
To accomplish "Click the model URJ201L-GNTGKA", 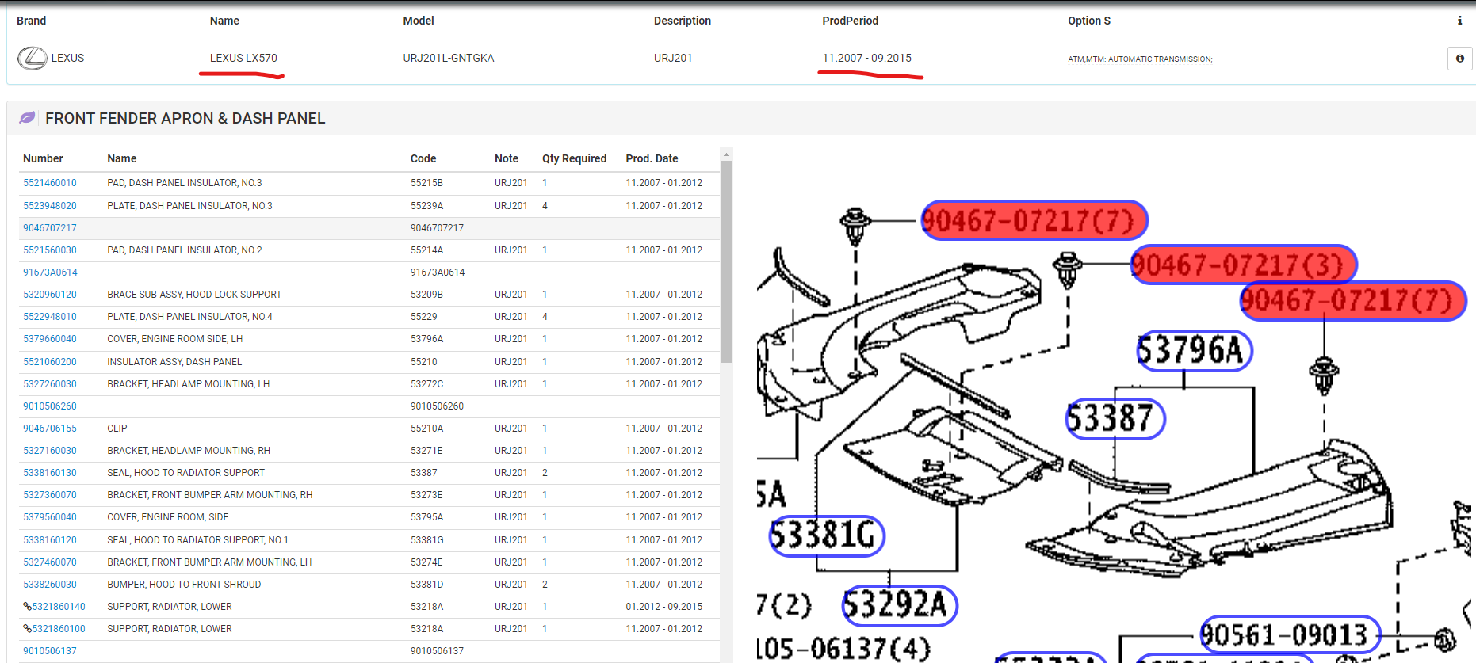I will point(449,58).
